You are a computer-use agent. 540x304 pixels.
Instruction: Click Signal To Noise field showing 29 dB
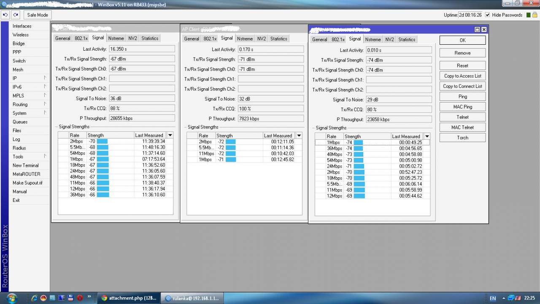coord(399,100)
